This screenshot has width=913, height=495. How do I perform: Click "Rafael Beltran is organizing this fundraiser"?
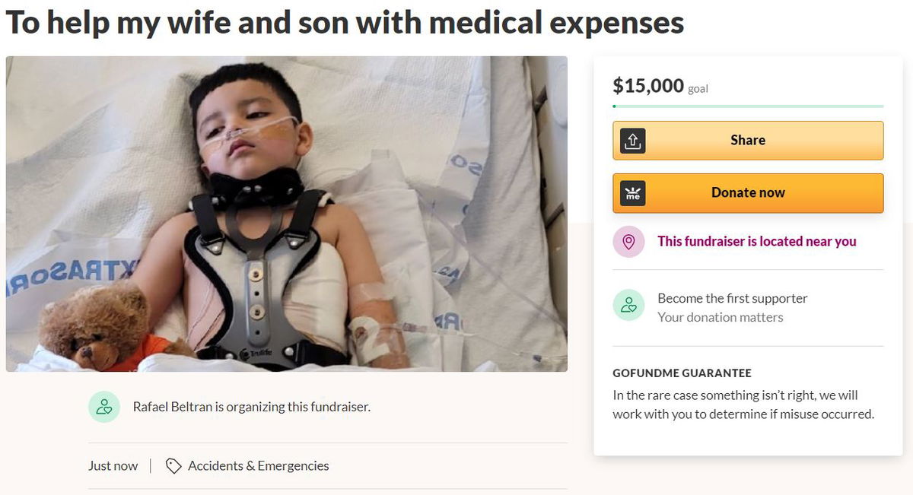tap(251, 407)
